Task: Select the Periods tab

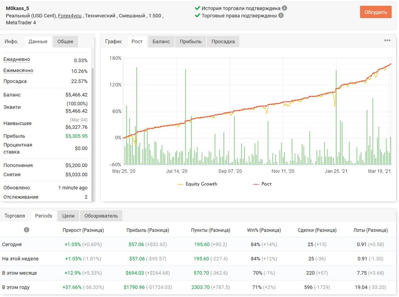Action: [44, 216]
